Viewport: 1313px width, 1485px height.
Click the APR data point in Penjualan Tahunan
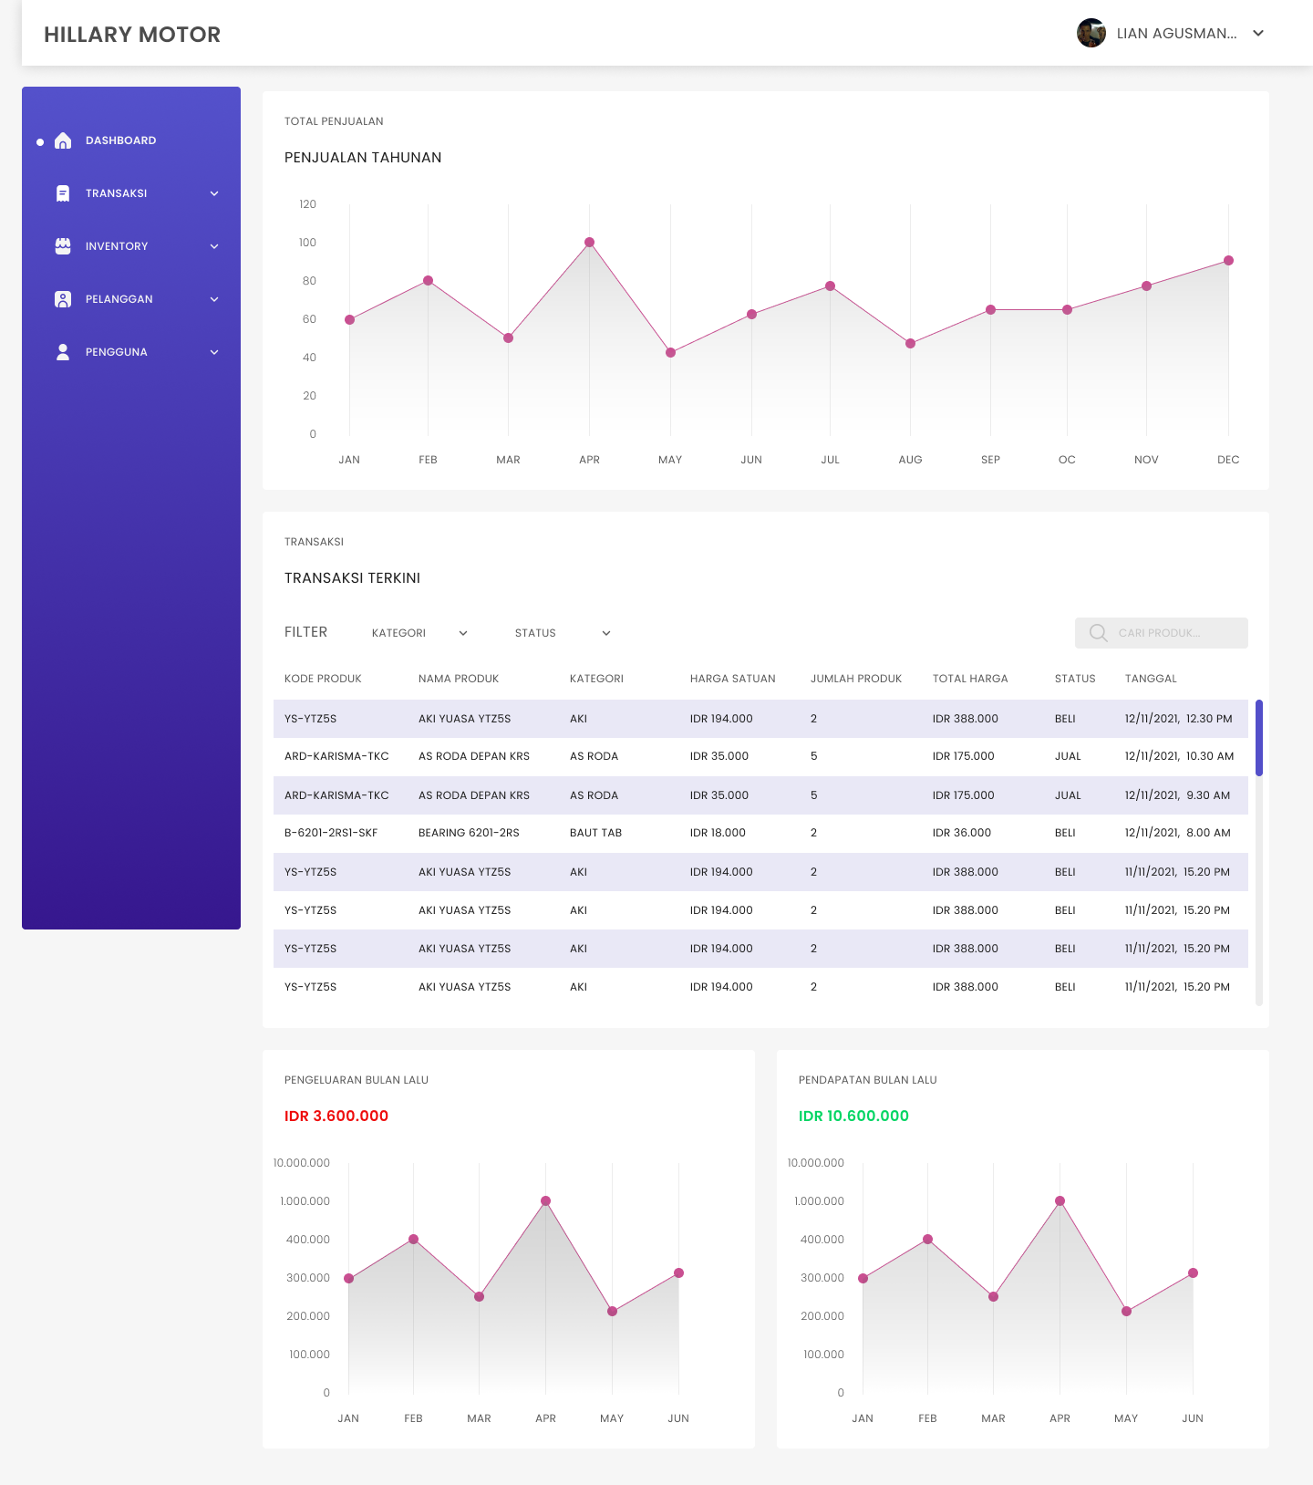click(x=589, y=243)
